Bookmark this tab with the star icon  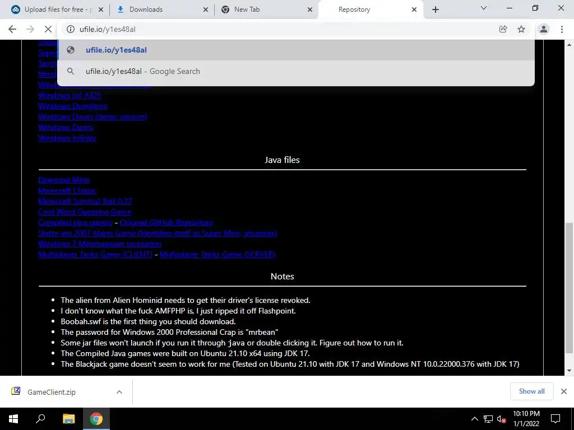[x=521, y=29]
